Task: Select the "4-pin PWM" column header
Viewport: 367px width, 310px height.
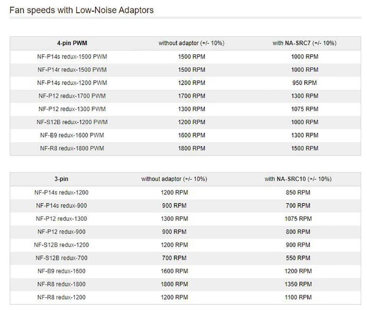Action: tap(72, 43)
